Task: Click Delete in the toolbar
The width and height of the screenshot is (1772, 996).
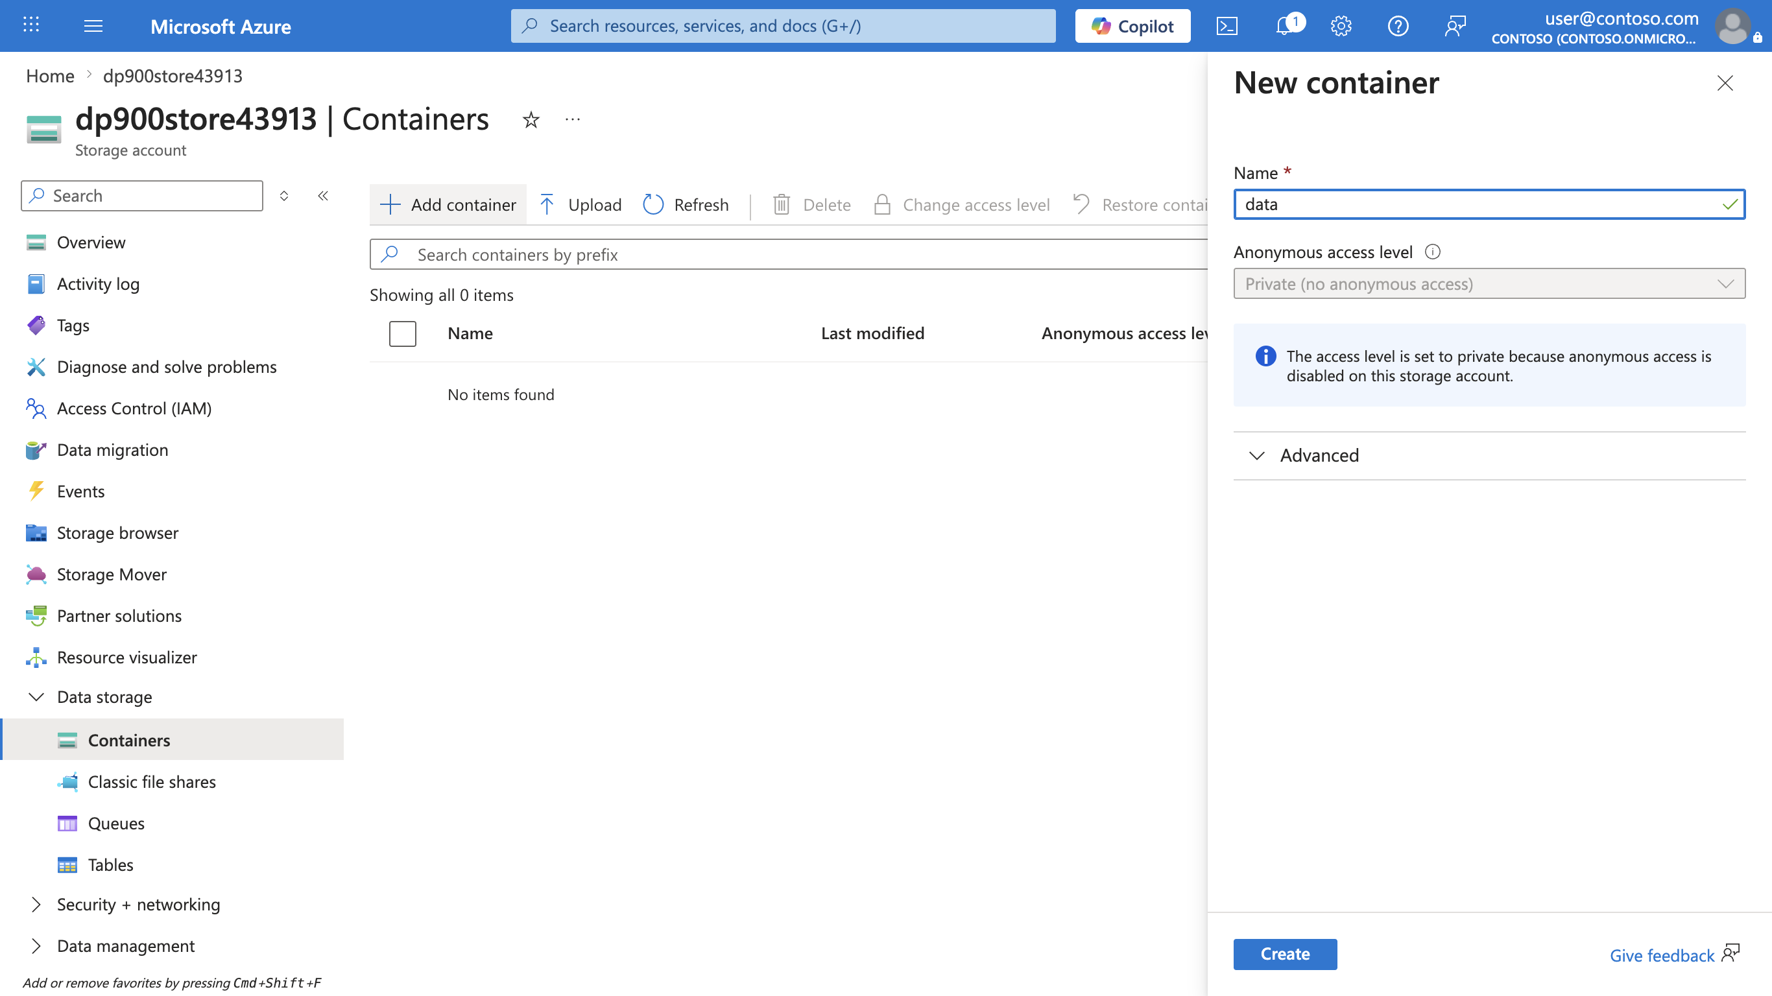Action: click(811, 205)
